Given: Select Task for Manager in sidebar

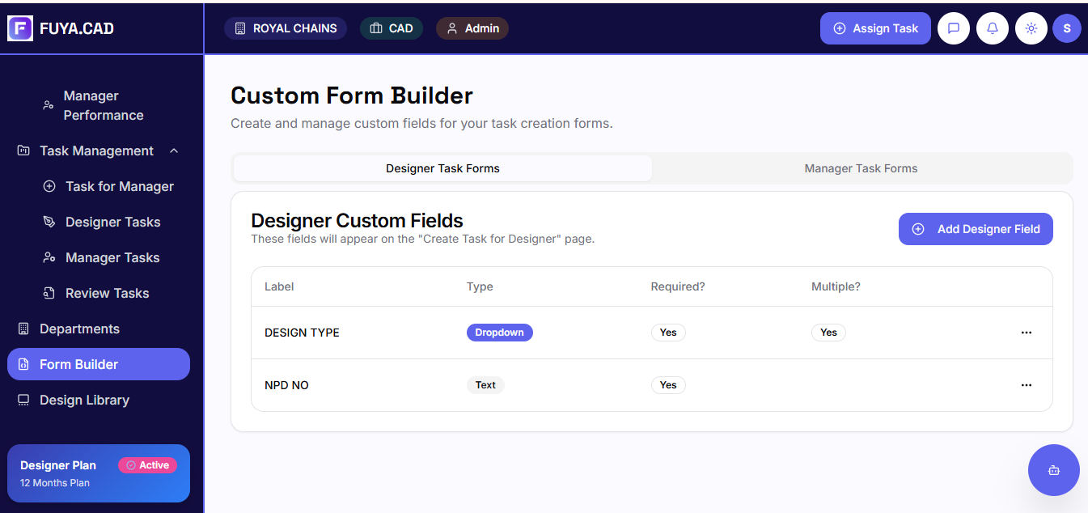Looking at the screenshot, I should (x=119, y=186).
